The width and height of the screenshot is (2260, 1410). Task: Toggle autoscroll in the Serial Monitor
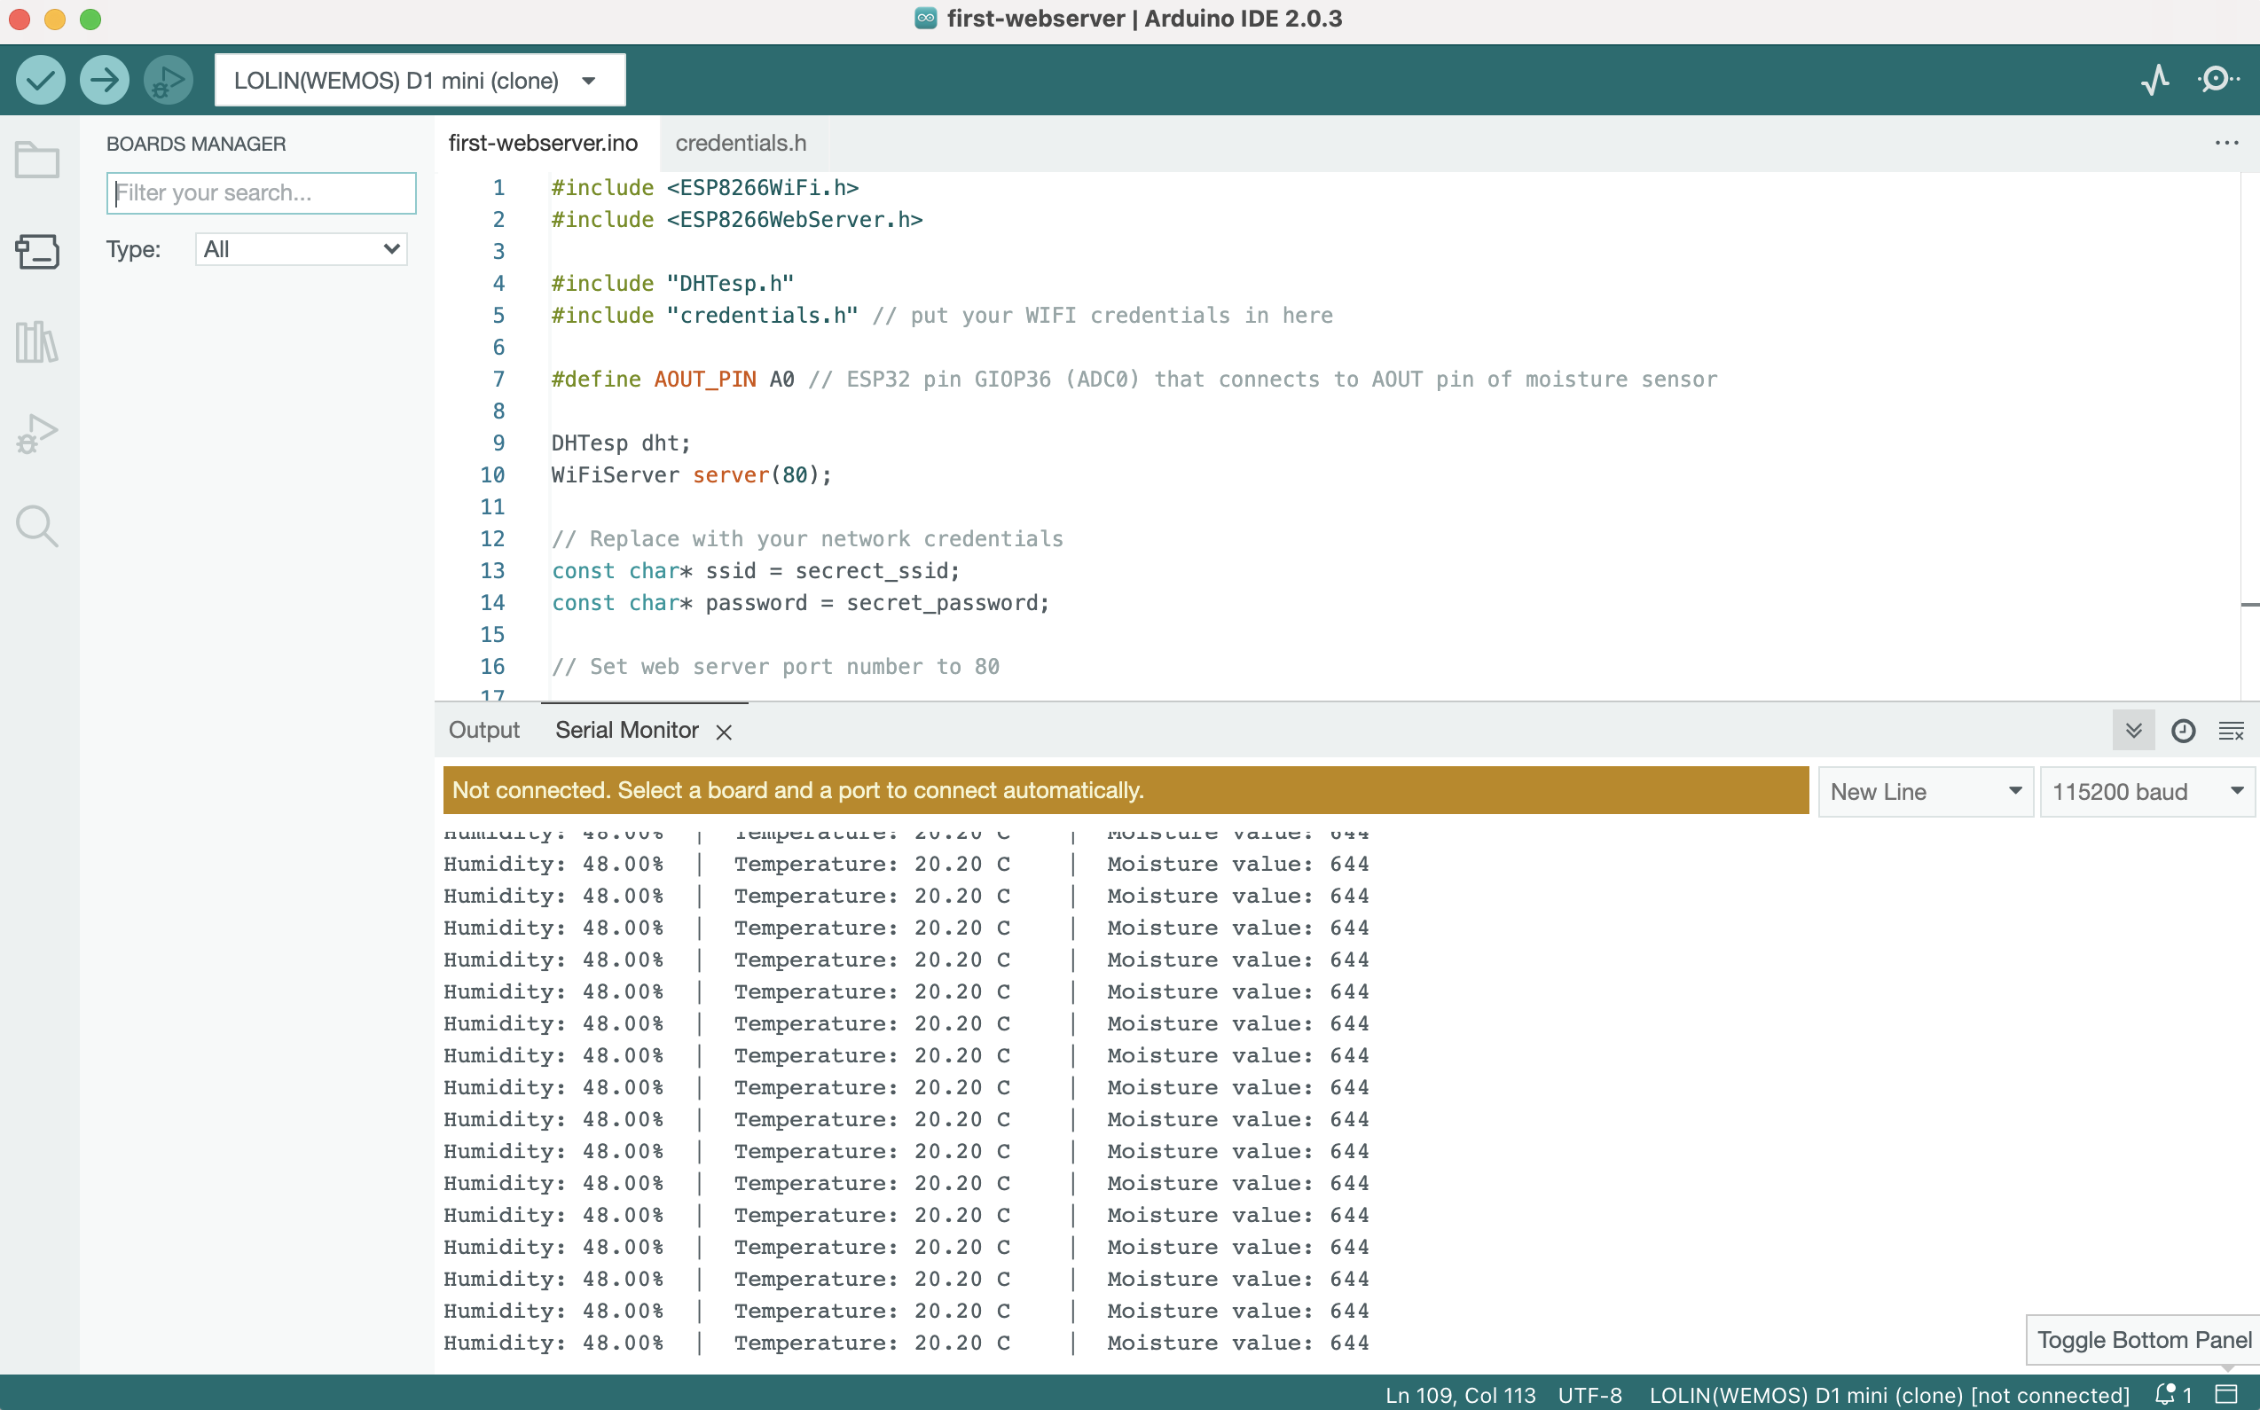pyautogui.click(x=2133, y=730)
